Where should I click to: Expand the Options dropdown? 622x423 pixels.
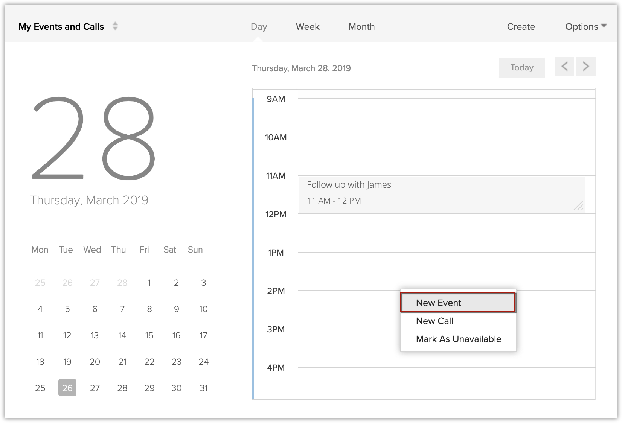coord(586,27)
